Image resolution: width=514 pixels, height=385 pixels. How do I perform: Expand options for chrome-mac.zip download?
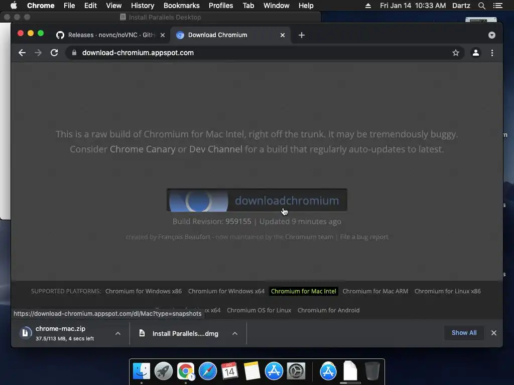tap(118, 333)
